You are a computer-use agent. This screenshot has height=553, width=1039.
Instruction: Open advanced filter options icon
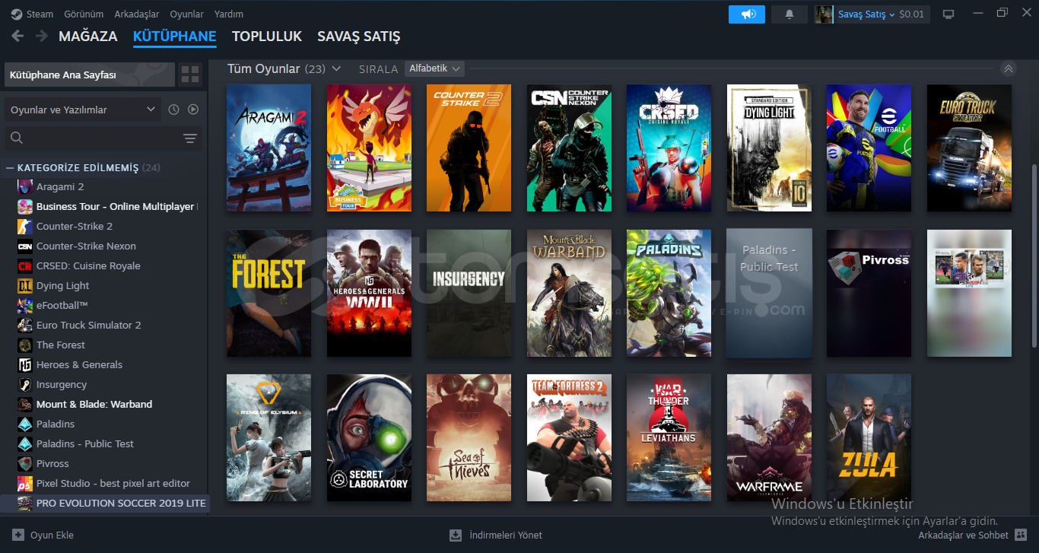190,138
